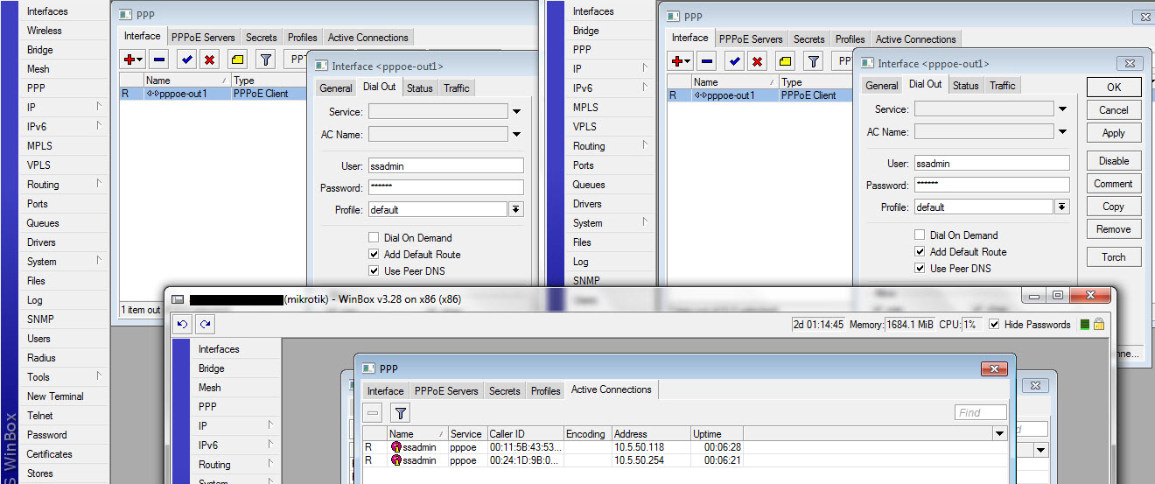
Task: Click the blue checkmark Enable icon in right PPP window
Action: click(x=734, y=61)
